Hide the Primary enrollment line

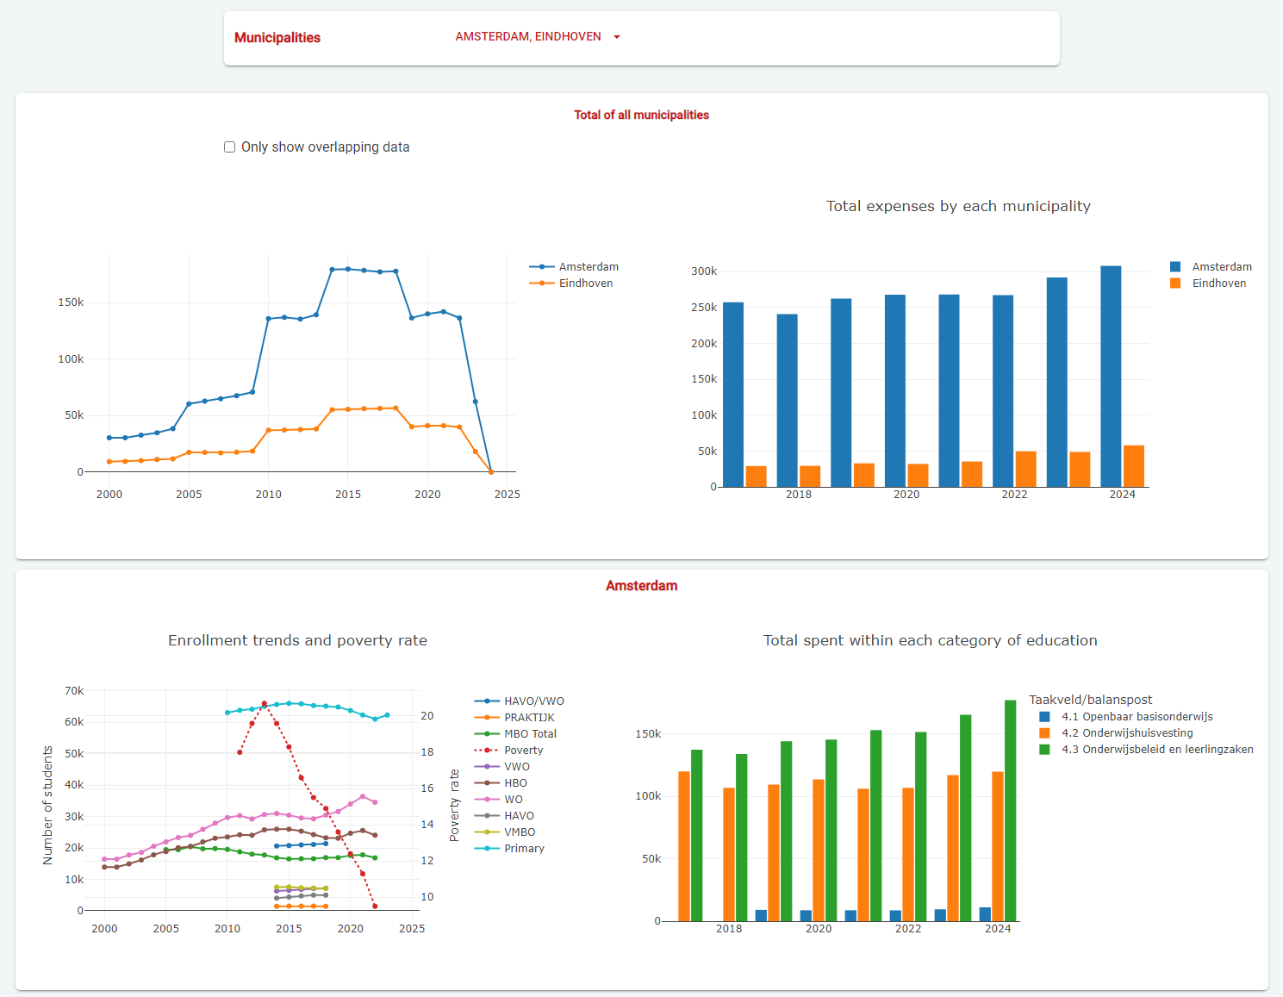click(524, 849)
